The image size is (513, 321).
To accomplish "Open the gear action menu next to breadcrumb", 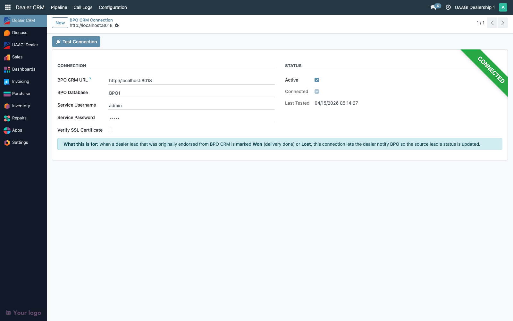I will pyautogui.click(x=117, y=25).
